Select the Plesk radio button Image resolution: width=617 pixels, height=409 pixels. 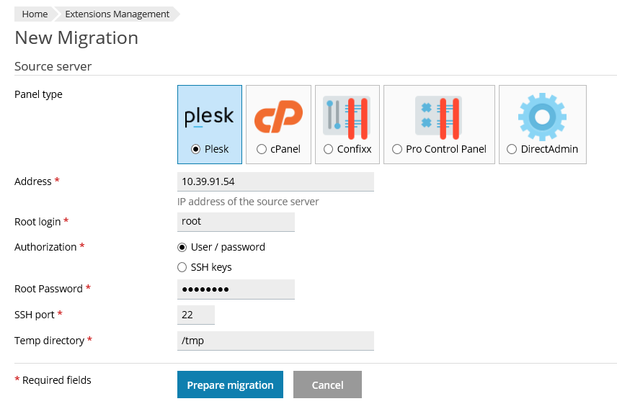tap(195, 149)
